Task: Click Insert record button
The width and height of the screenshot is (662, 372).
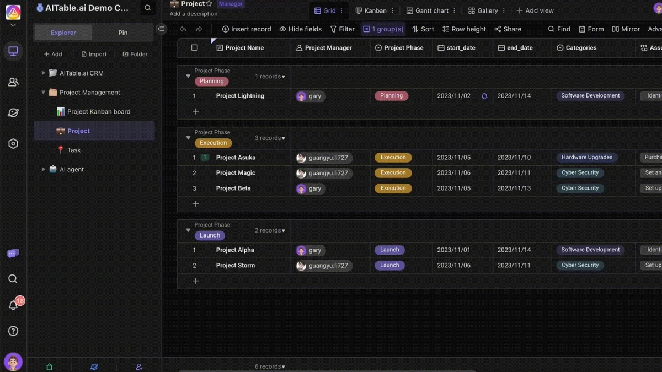Action: 246,29
